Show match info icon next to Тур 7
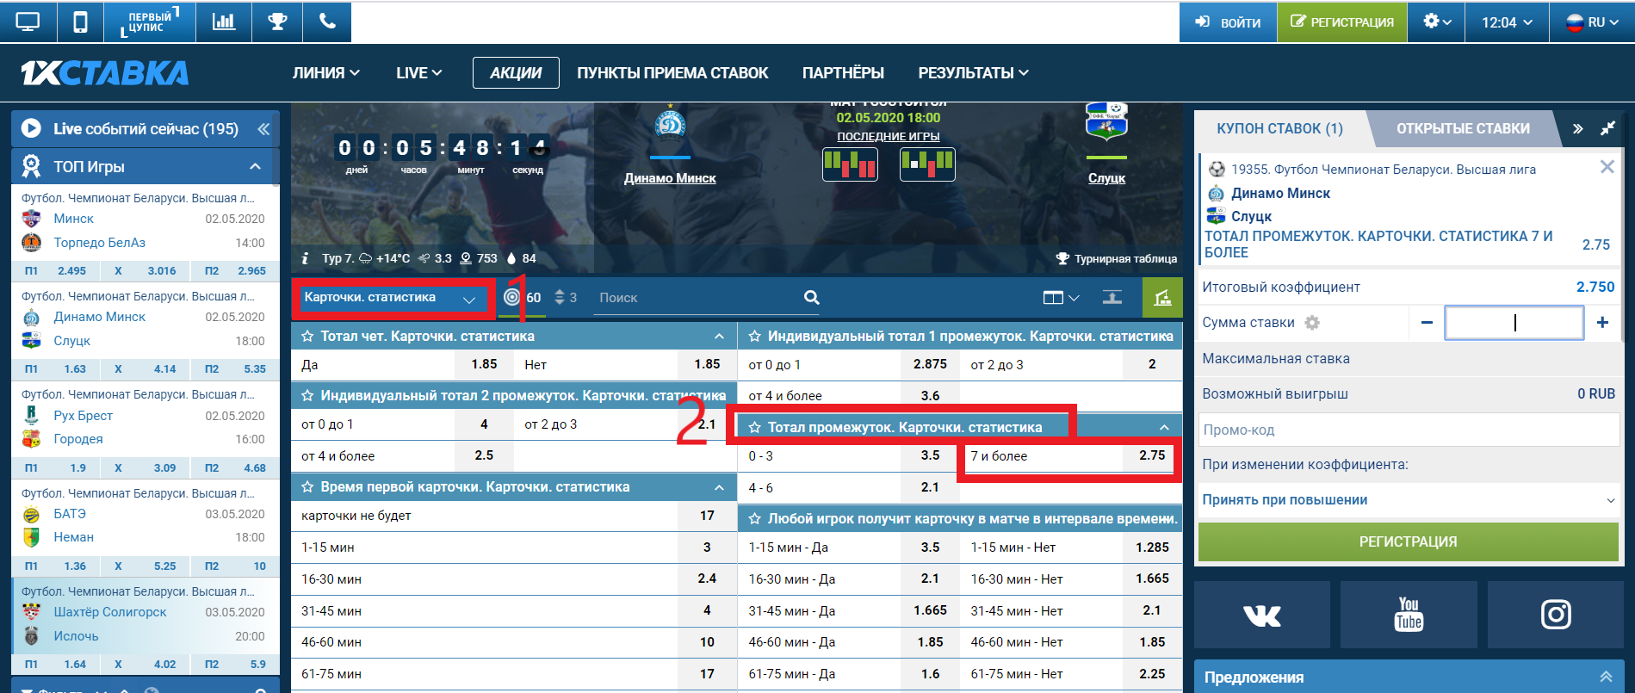 305,258
